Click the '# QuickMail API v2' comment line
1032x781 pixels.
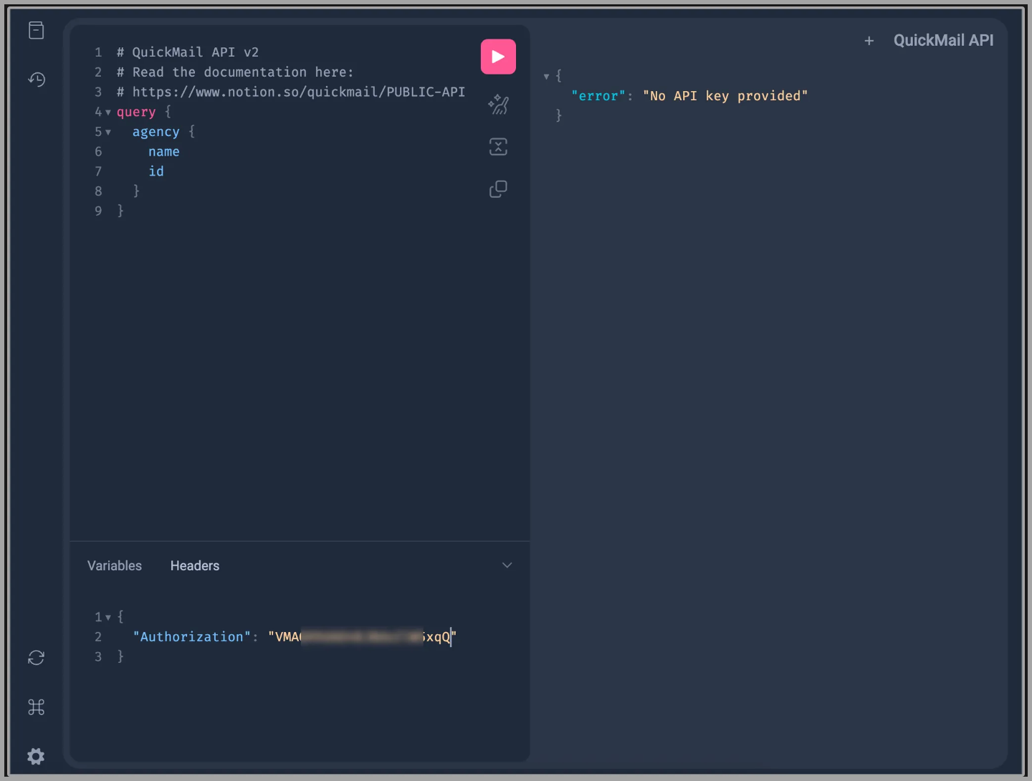(188, 52)
